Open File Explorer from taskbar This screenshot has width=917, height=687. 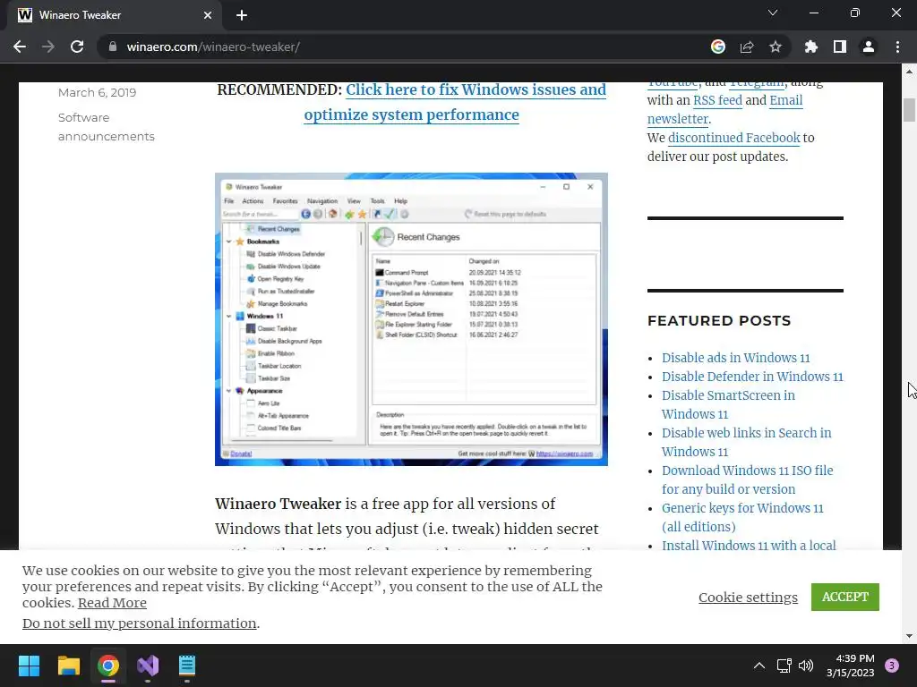pos(68,666)
